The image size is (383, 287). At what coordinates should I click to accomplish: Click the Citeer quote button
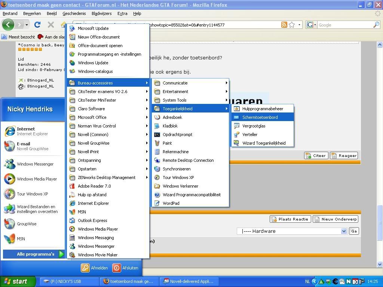[x=316, y=156]
